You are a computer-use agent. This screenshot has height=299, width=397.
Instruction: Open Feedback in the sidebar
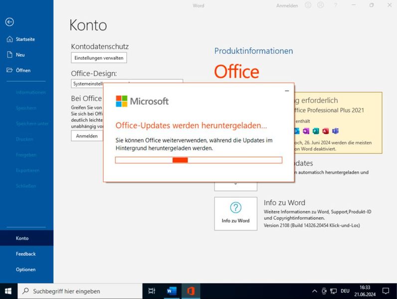pyautogui.click(x=26, y=254)
